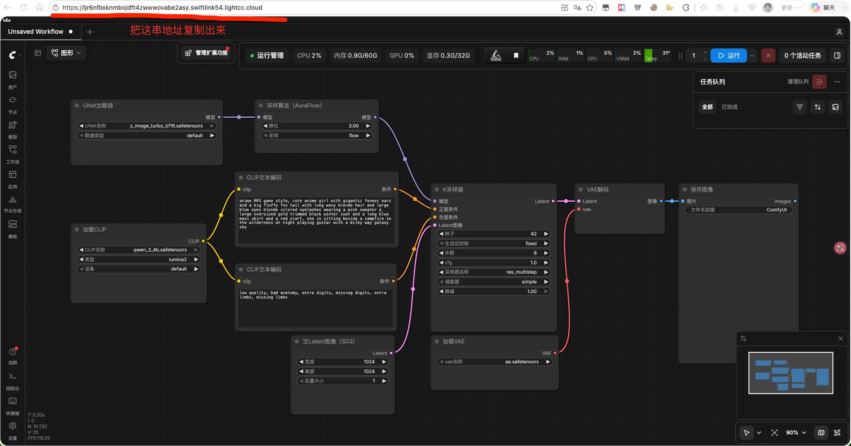Open the 模板 templates sidebar panel
851x446 pixels.
[12, 229]
